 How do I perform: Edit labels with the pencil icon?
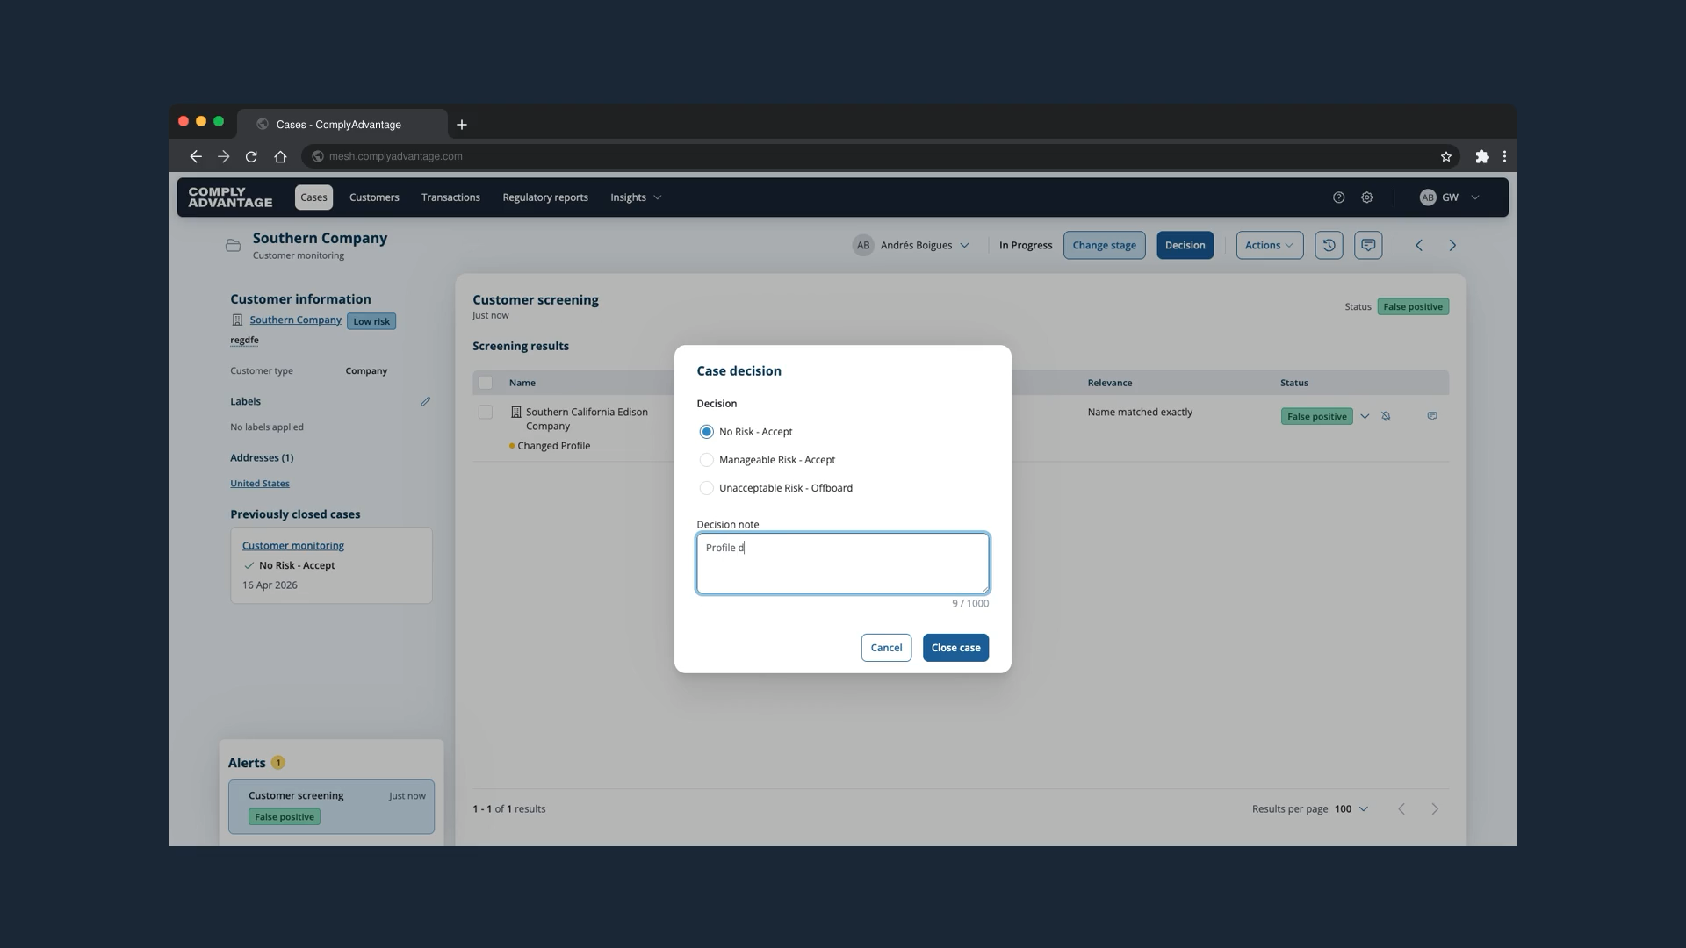pos(425,401)
